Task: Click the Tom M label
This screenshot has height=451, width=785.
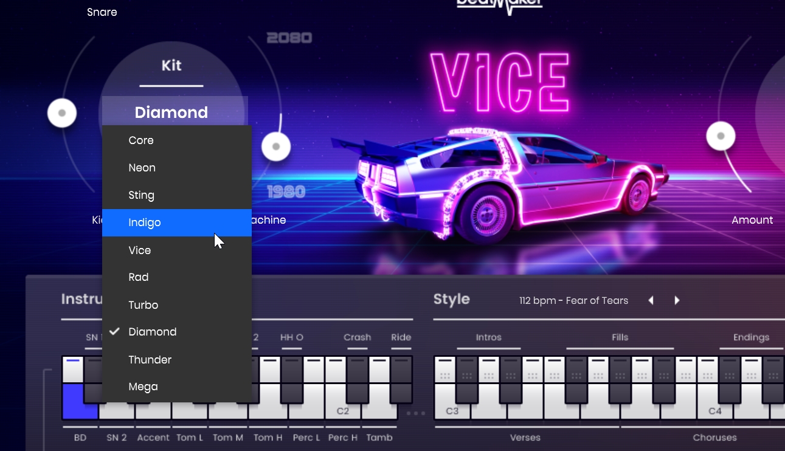Action: click(x=228, y=438)
